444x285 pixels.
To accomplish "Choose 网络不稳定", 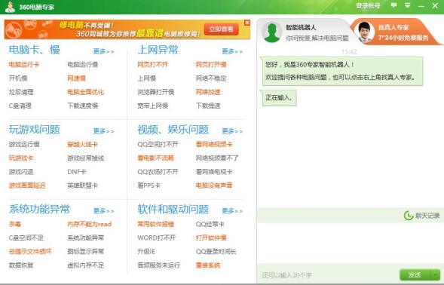I will [211, 78].
